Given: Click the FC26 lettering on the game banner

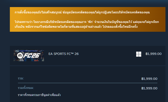Looking at the screenshot, I should (32, 56).
